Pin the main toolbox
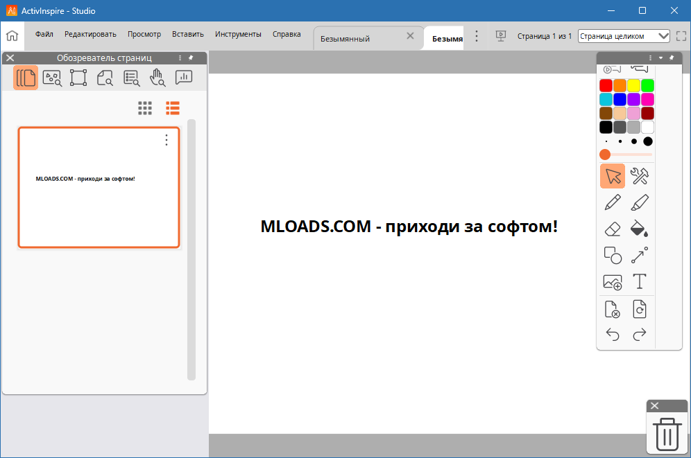This screenshot has height=458, width=691. (x=672, y=58)
